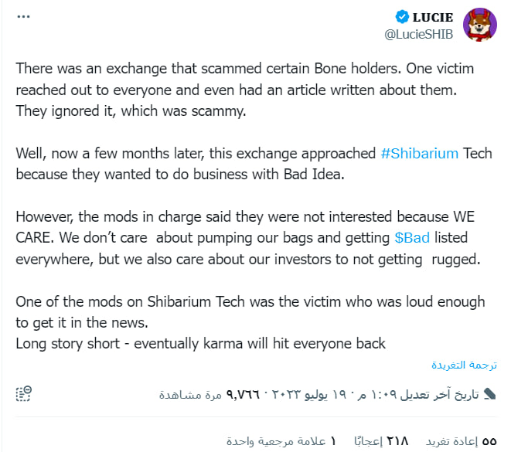Image resolution: width=511 pixels, height=452 pixels.
Task: Click the blue verified badge
Action: click(x=402, y=17)
